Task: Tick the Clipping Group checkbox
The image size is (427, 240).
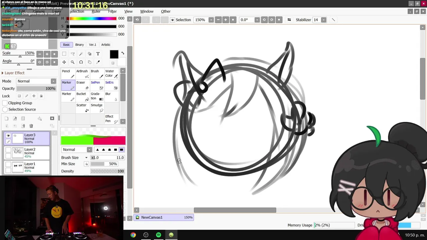Action: coord(5,103)
